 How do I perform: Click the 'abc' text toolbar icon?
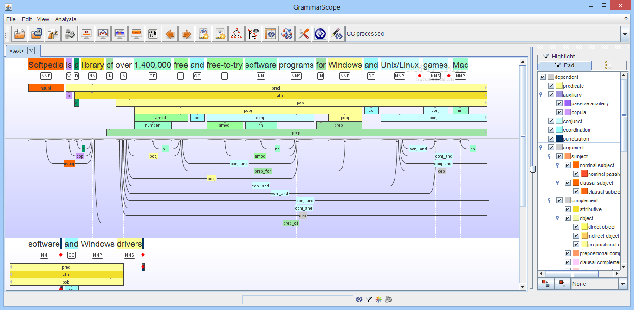[153, 34]
